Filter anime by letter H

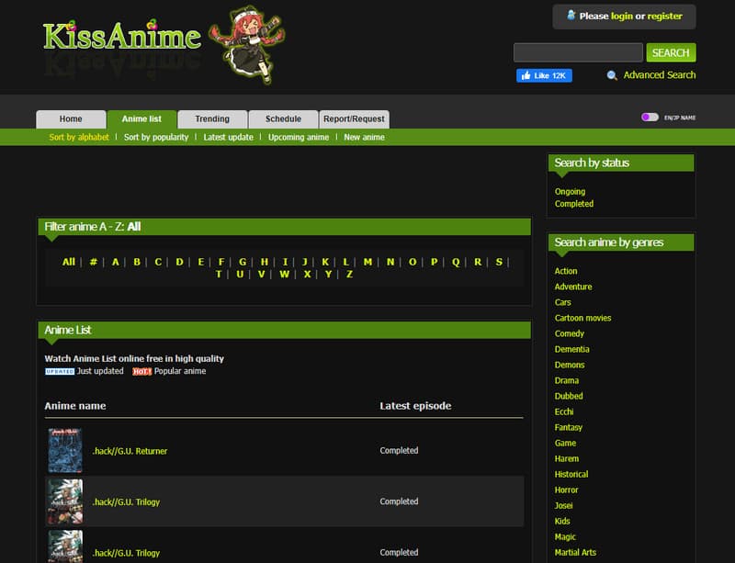coord(263,262)
